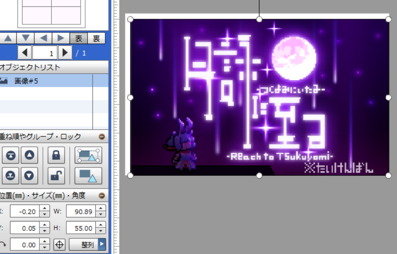This screenshot has height=254, width=397.
Task: Go to the previous page
Action: point(25,53)
